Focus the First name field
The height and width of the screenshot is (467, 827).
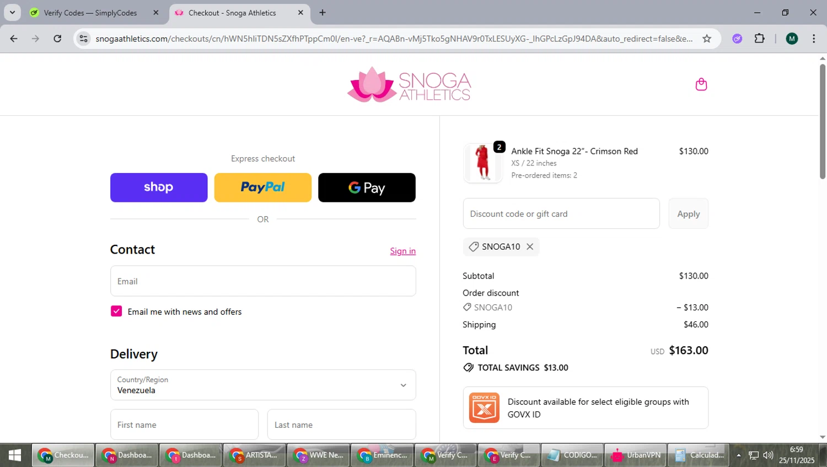[184, 425]
